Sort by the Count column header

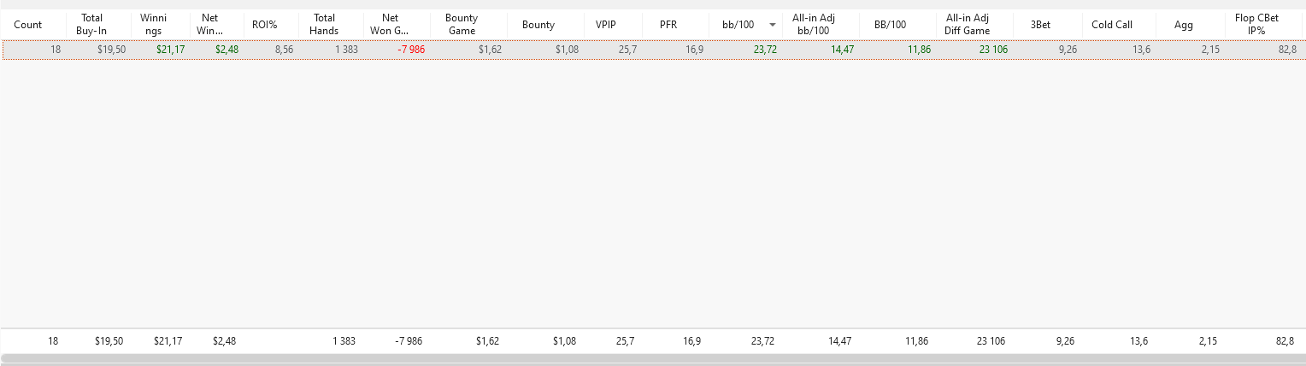click(28, 25)
